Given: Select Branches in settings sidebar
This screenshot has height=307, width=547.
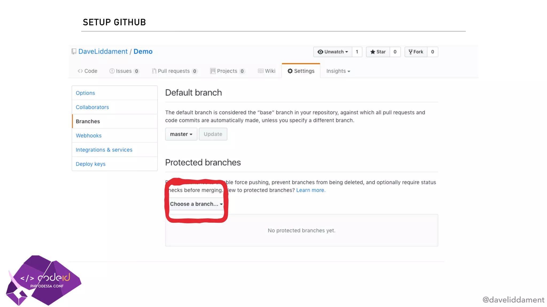Looking at the screenshot, I should coord(115,121).
